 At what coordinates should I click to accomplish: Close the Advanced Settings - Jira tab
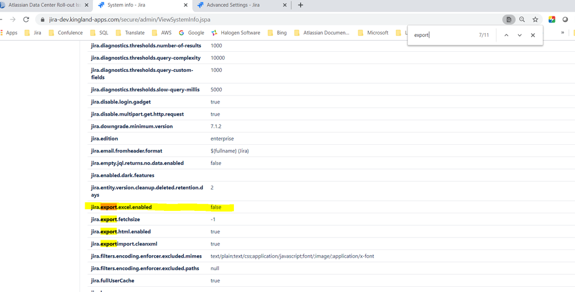coord(285,5)
